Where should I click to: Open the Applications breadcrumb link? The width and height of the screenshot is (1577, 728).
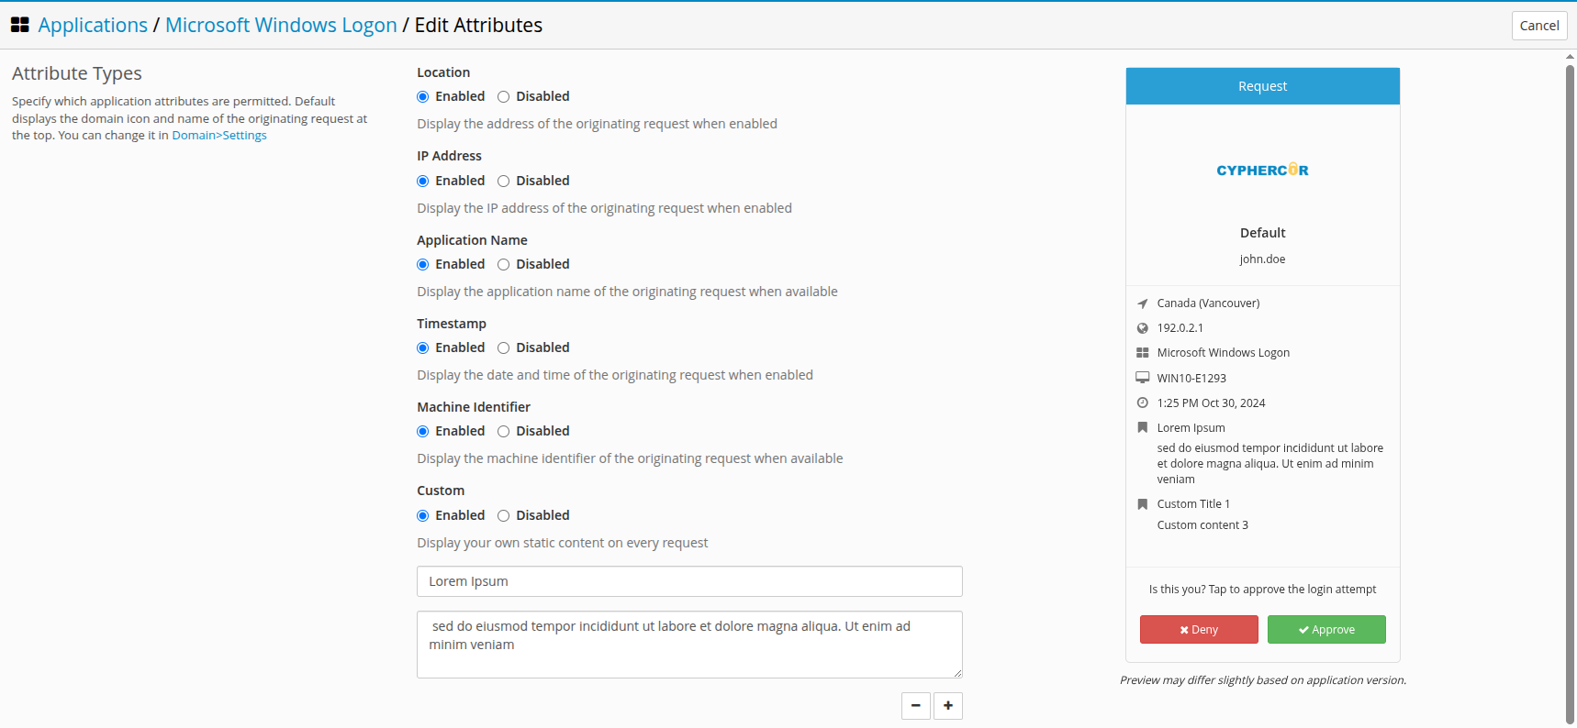click(x=93, y=26)
